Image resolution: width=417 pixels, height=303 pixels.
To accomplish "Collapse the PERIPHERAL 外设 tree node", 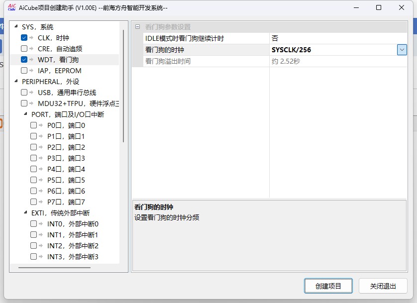I will pos(16,81).
